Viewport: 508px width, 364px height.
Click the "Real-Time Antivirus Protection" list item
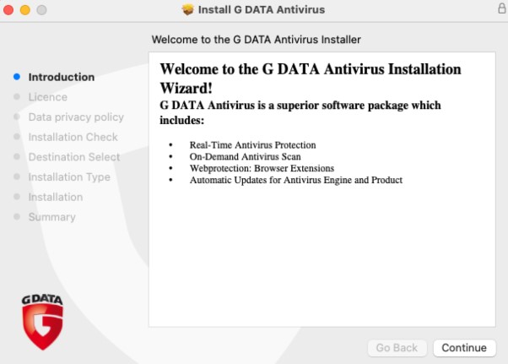(252, 145)
